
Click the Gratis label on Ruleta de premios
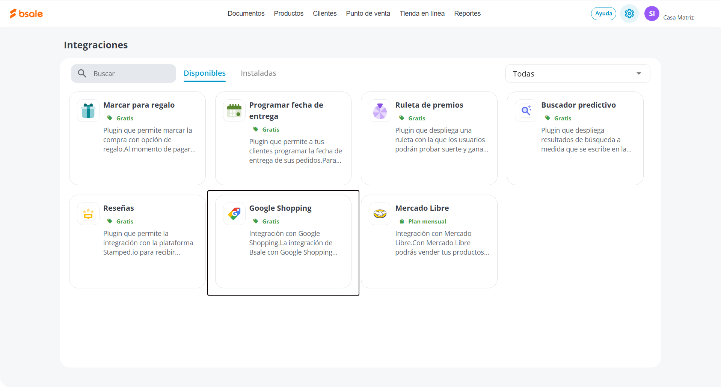coord(417,118)
